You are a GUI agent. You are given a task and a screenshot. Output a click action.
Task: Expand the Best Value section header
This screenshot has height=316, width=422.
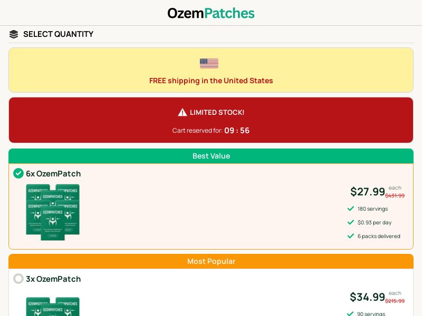[211, 156]
